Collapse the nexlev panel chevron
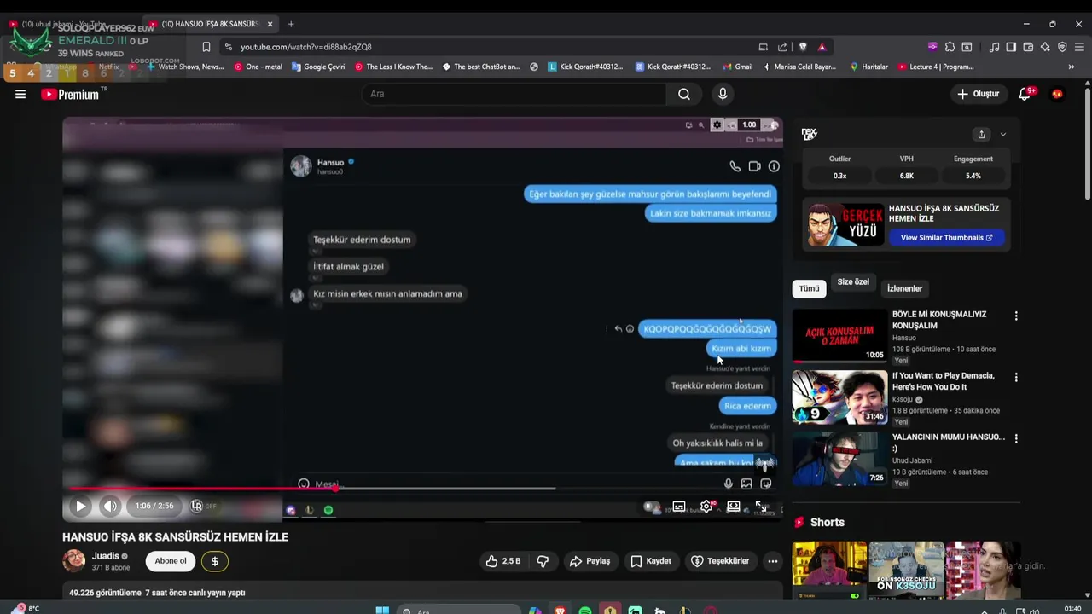Screen dimensions: 1092x614 click(x=1002, y=135)
